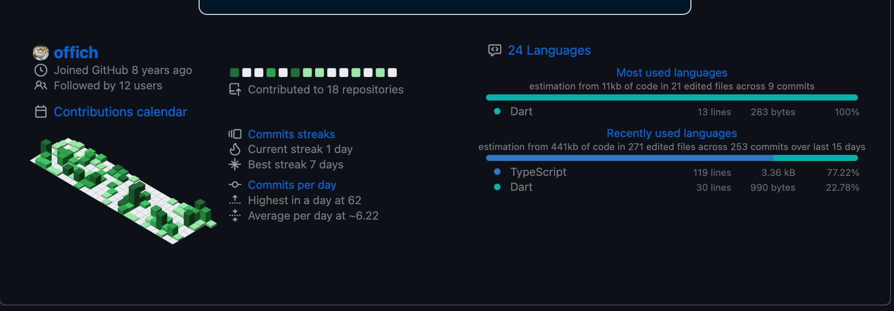894x311 pixels.
Task: Click the Commits per day heading
Action: tap(292, 185)
